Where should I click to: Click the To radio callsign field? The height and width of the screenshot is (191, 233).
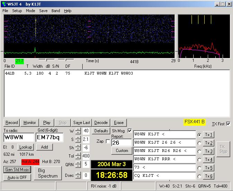point(19,137)
